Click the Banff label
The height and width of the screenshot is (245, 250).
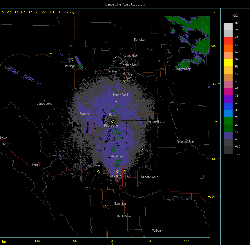36,165
